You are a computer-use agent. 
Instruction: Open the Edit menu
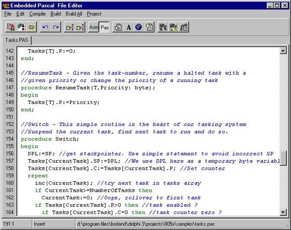(20, 14)
